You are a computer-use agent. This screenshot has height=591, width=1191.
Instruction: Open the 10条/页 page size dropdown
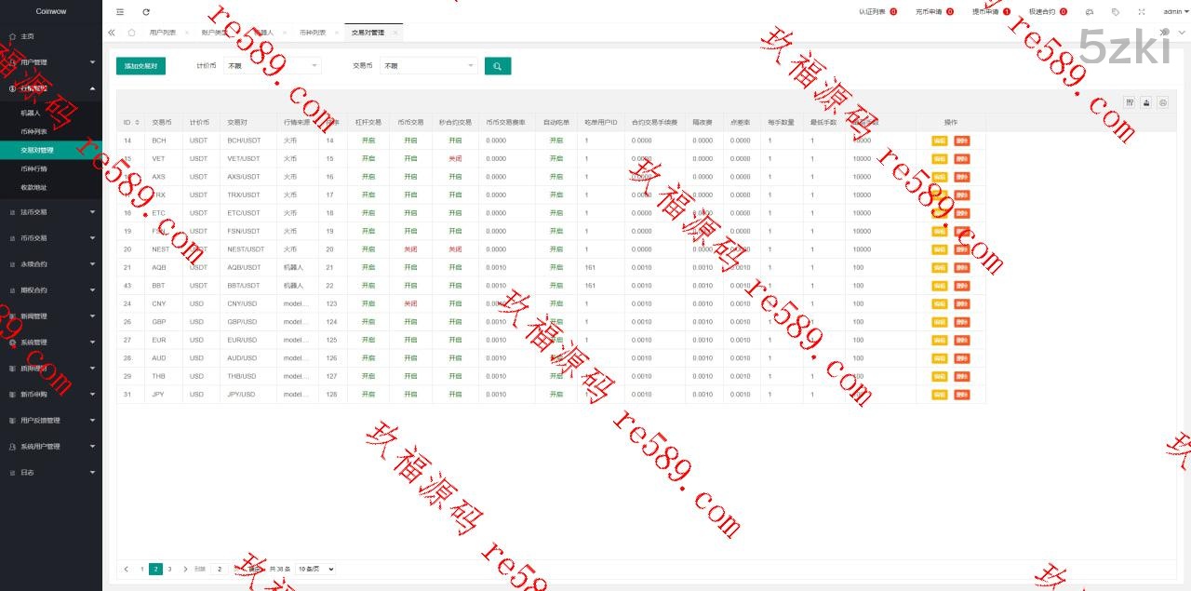[x=315, y=569]
